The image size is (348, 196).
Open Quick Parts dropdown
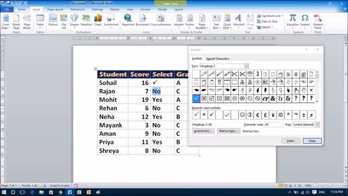227,22
